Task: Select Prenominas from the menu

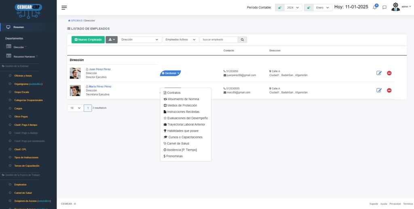Action: tap(174, 156)
